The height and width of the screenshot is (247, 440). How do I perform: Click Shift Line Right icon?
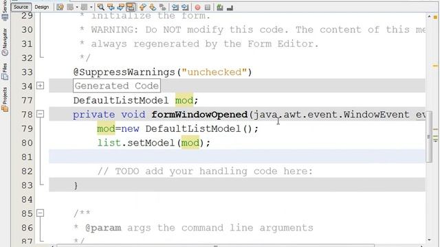coord(185,8)
